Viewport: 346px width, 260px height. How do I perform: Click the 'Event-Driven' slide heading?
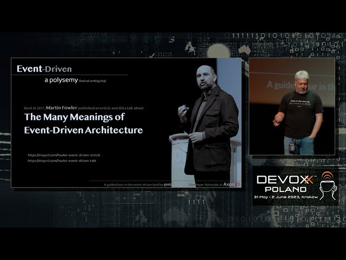44,69
